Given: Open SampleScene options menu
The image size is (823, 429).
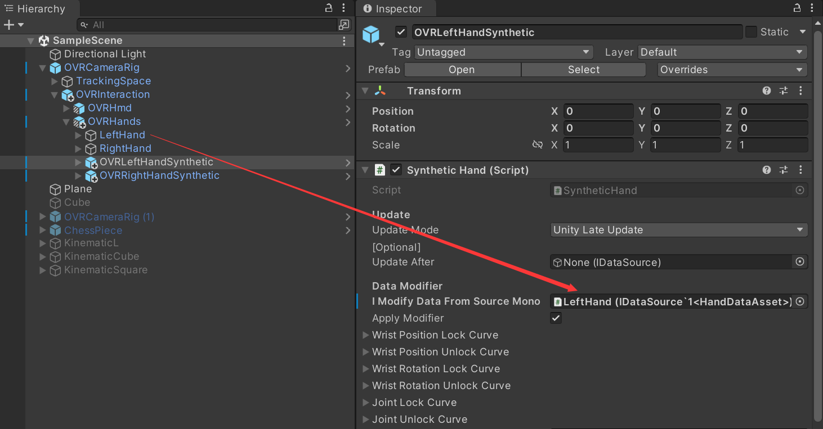Looking at the screenshot, I should point(344,40).
